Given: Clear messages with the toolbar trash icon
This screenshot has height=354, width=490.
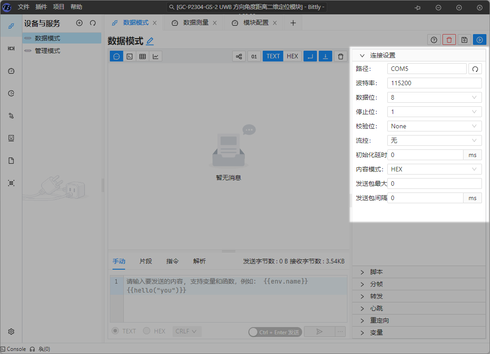Looking at the screenshot, I should coord(341,56).
